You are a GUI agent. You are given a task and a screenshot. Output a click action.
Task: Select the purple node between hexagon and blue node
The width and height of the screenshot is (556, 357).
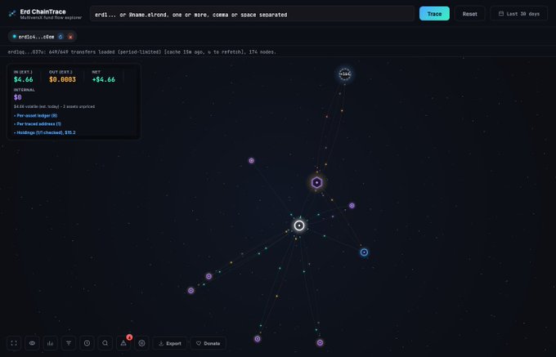pyautogui.click(x=352, y=205)
